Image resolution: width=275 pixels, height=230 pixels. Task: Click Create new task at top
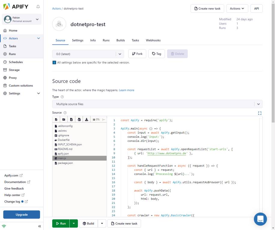(207, 8)
